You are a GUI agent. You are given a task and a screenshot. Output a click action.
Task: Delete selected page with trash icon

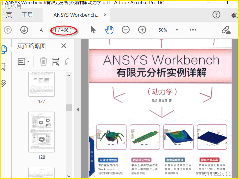pos(43,61)
